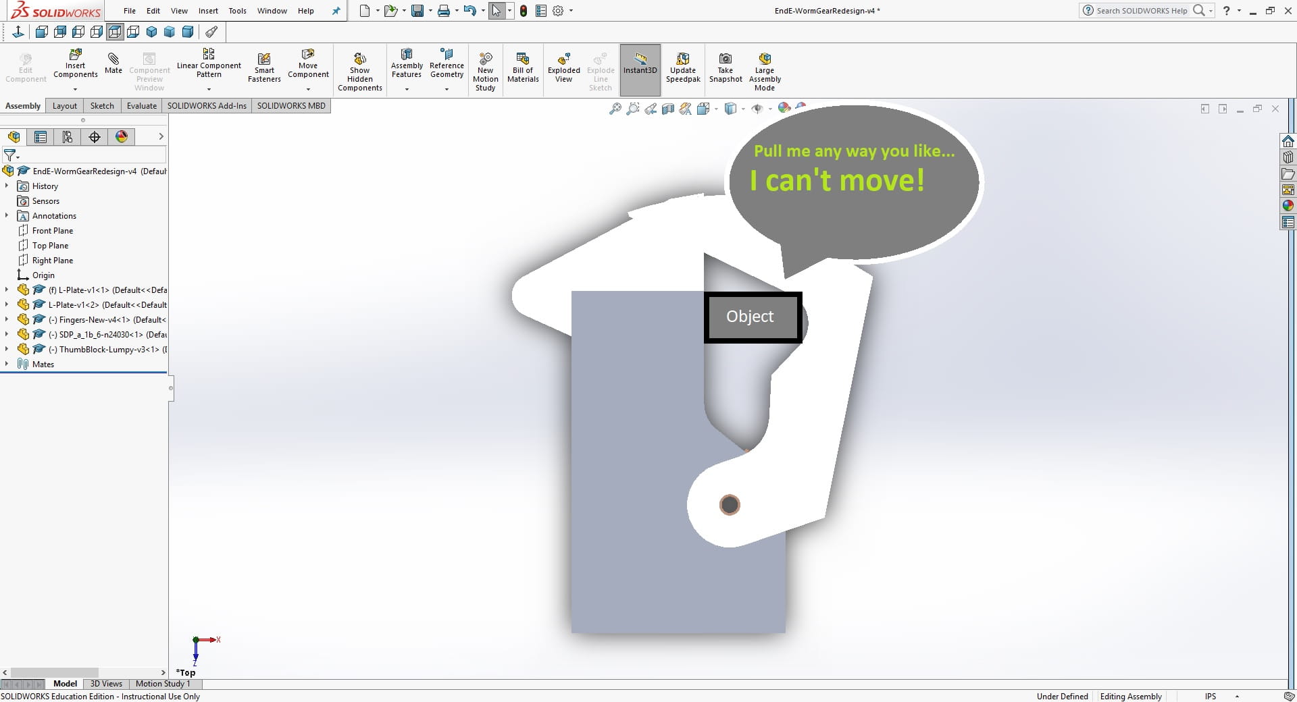Switch to the SOLIDWORKS Add-Ins tab
Image resolution: width=1297 pixels, height=702 pixels.
(x=207, y=106)
